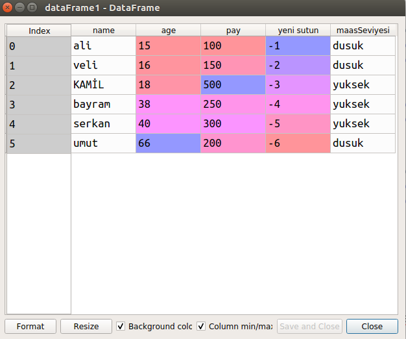Image resolution: width=406 pixels, height=339 pixels.
Task: Click yuksek in KAMİL's row
Action: coord(363,84)
